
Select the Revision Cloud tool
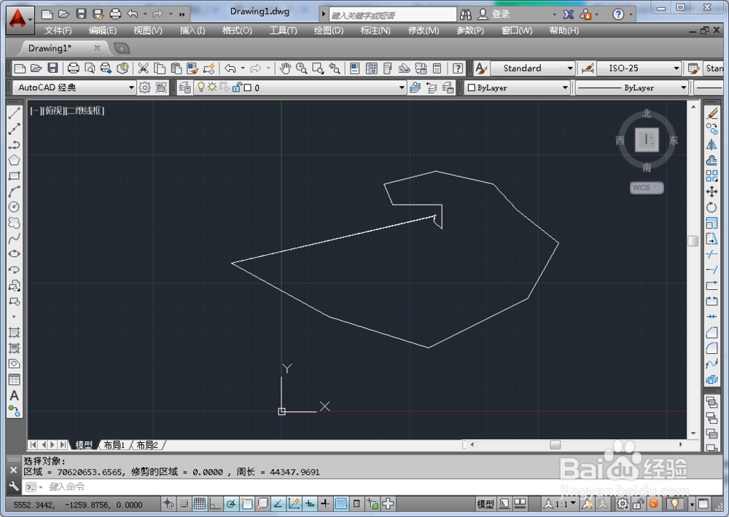click(15, 223)
